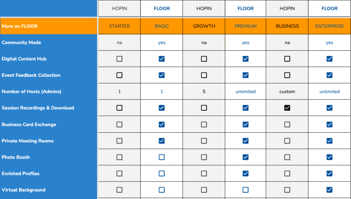The width and height of the screenshot is (351, 199).
Task: Toggle Business Card Exchange checkbox for Premium
Action: [x=245, y=124]
